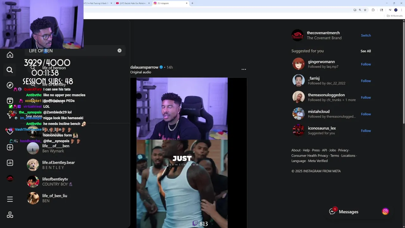Open dalauansparrow profile from post header
405x228 pixels.
point(144,67)
